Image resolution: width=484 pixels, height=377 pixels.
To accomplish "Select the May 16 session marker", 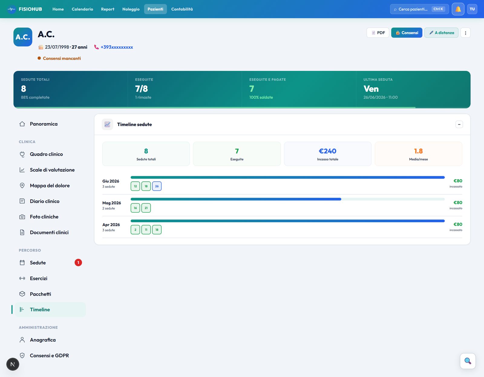I will click(x=135, y=208).
